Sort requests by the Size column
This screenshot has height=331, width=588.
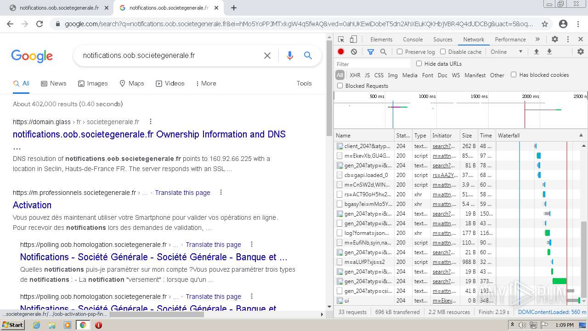[x=468, y=136]
